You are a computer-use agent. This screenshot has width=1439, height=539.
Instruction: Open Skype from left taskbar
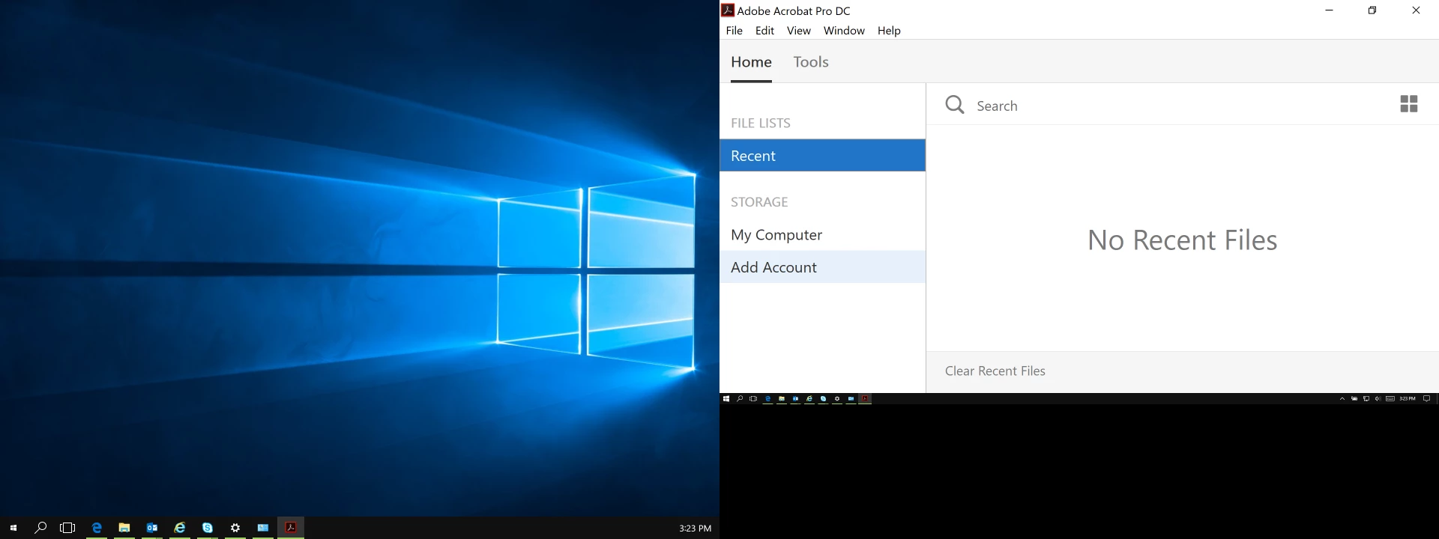[208, 528]
